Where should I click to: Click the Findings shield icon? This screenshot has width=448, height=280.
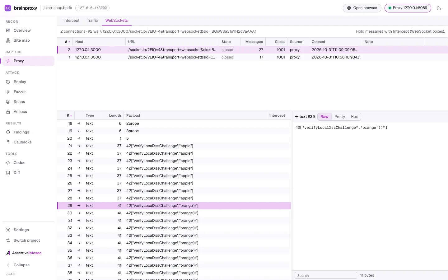point(8,132)
